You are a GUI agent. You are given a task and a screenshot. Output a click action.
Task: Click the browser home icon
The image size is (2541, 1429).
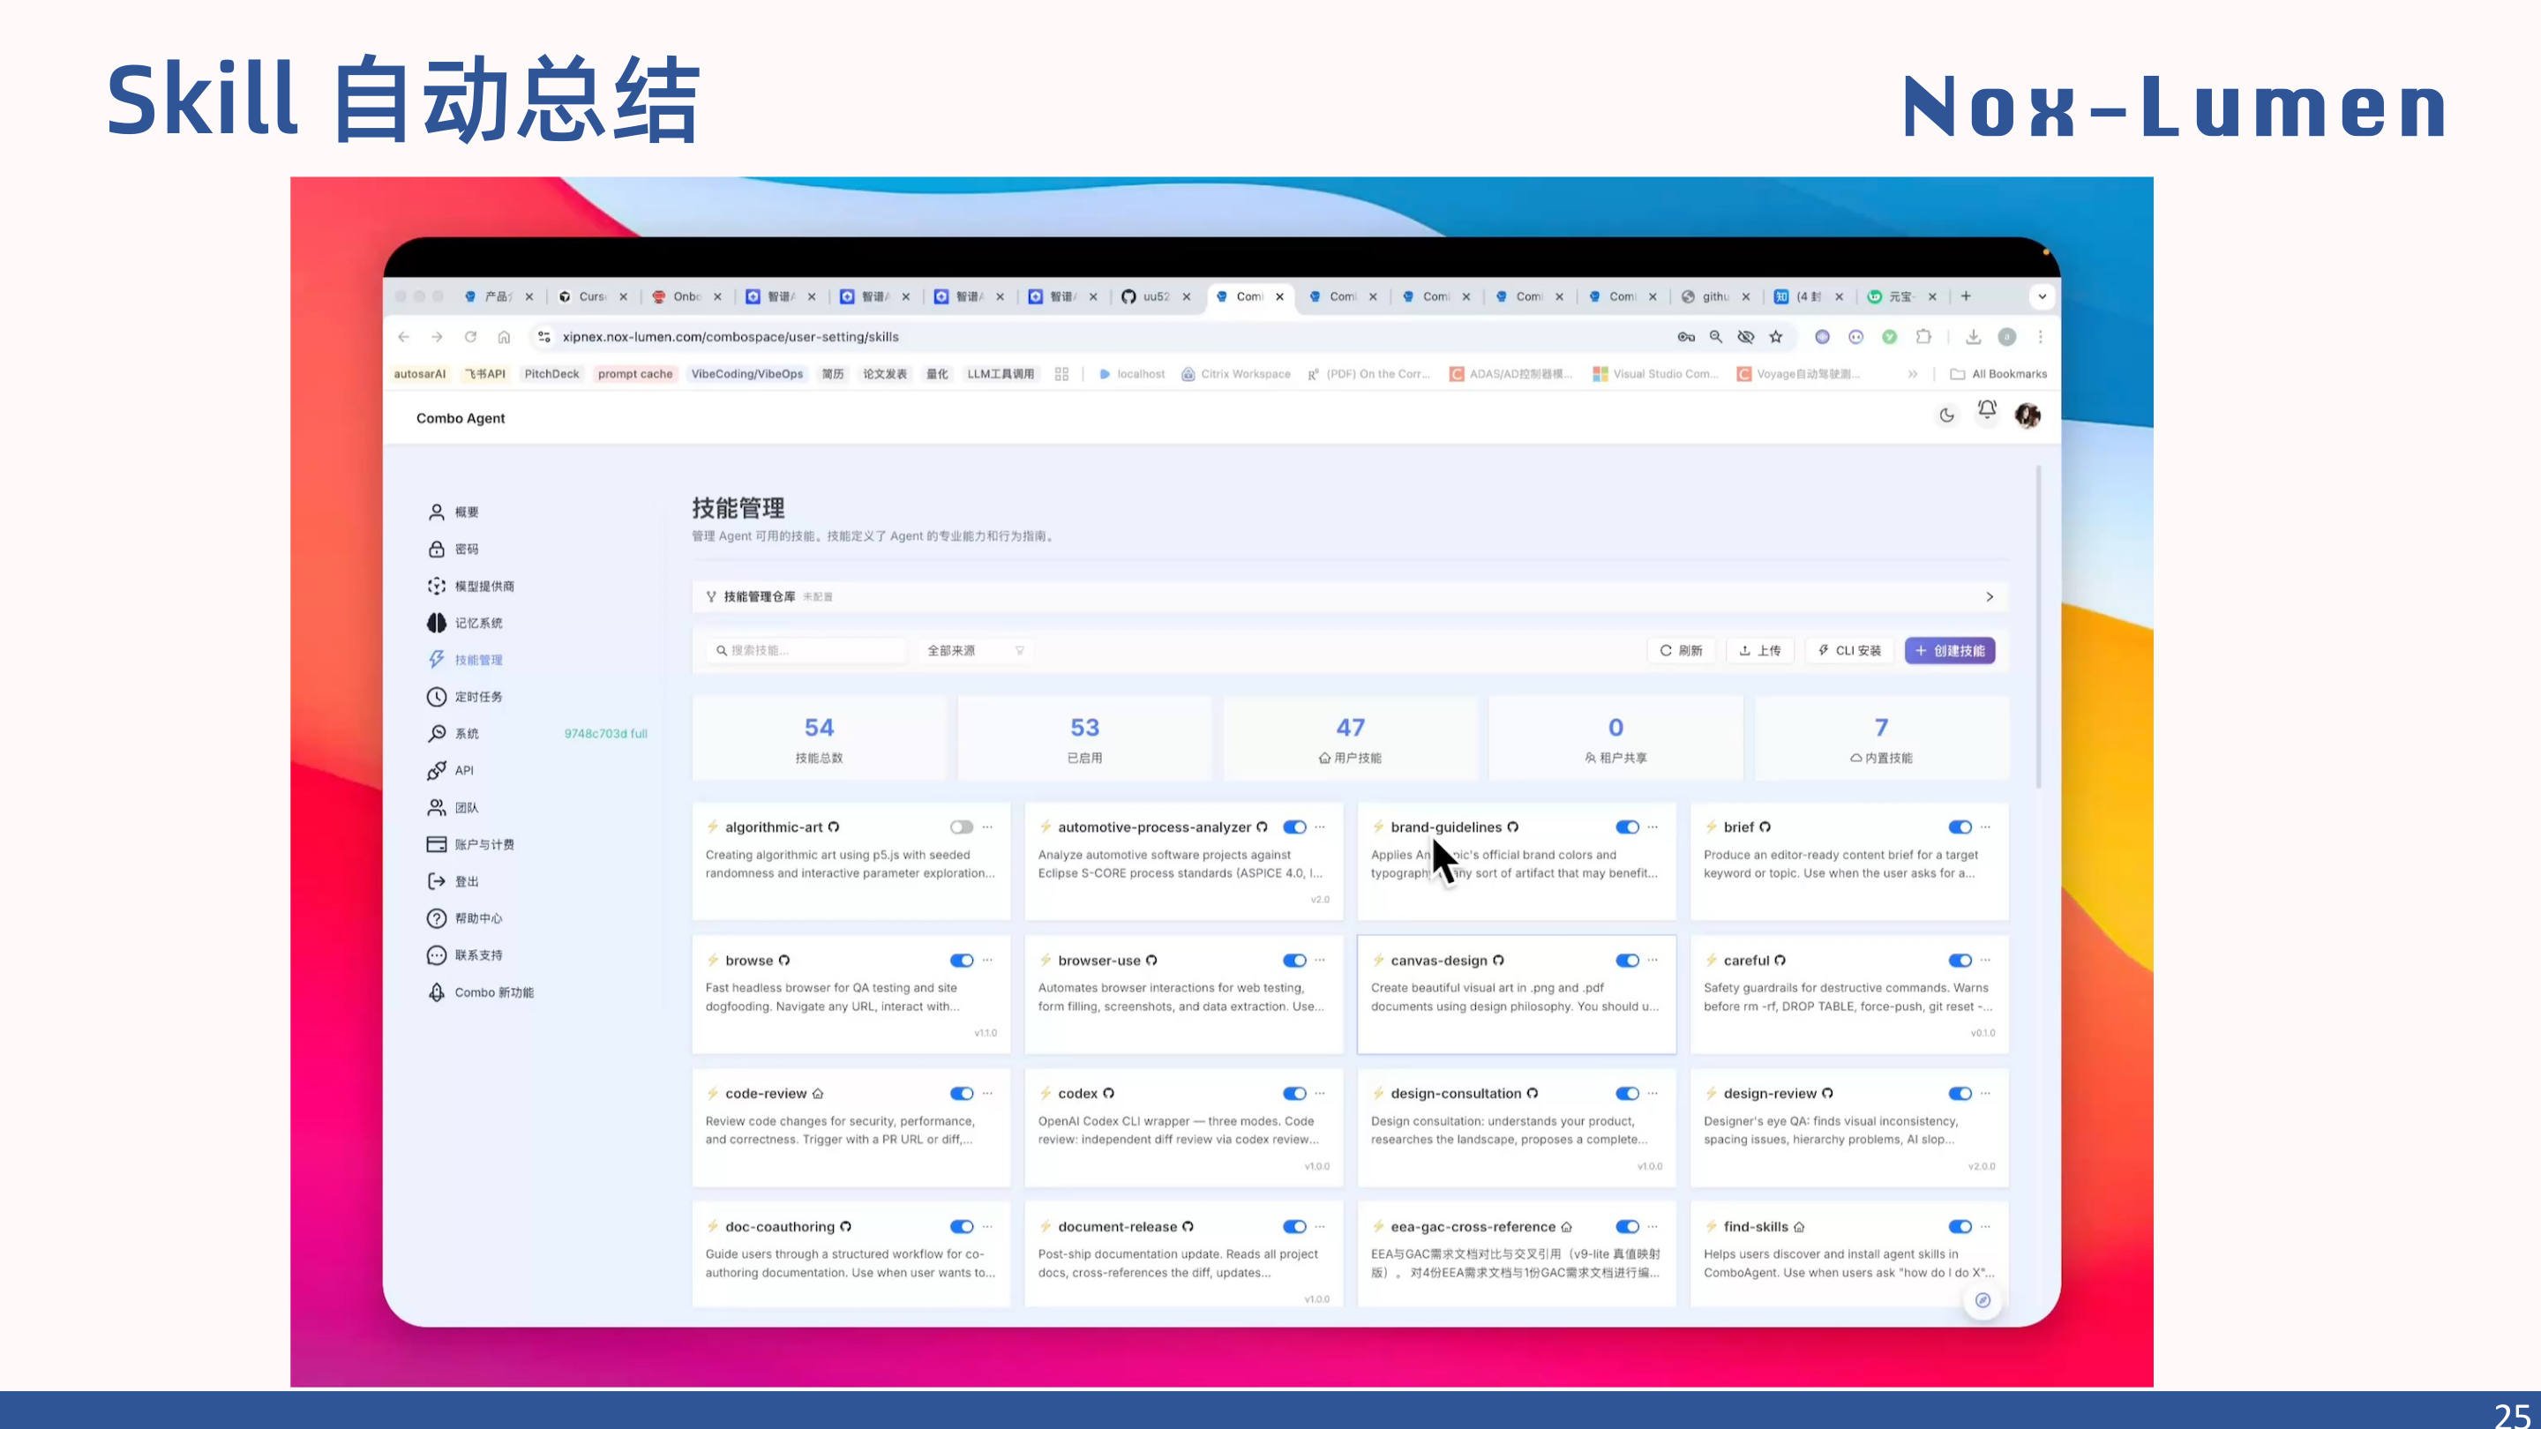pos(504,336)
